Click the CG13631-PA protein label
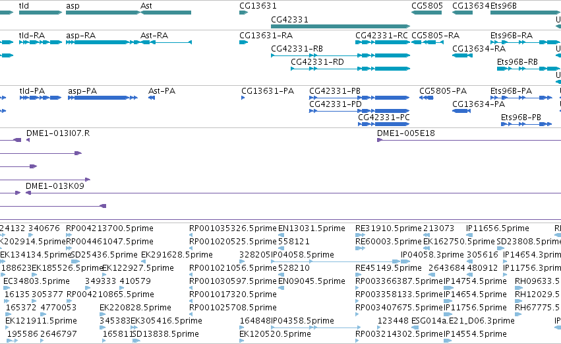Screen dimensions: 561x344 pyautogui.click(x=268, y=91)
